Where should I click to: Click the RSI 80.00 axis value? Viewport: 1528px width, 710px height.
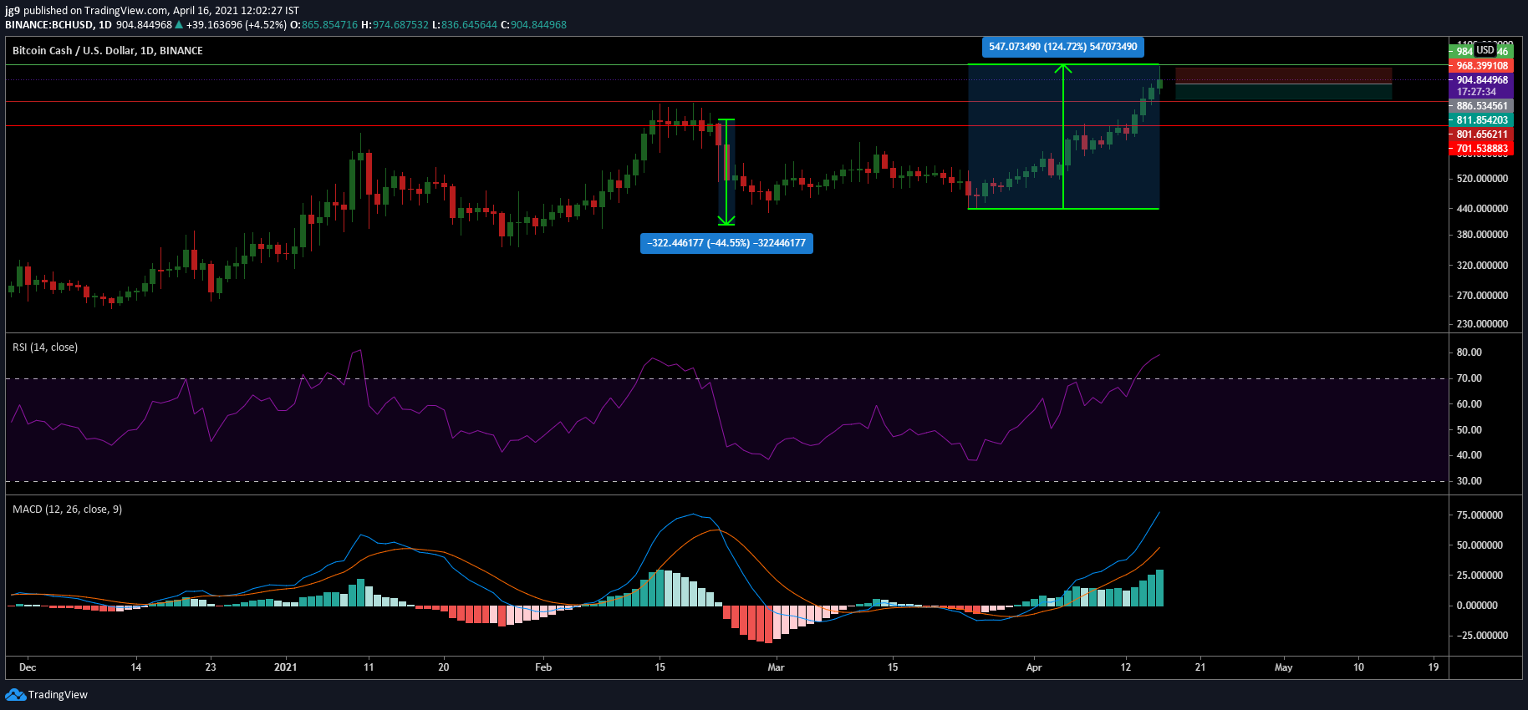1469,352
